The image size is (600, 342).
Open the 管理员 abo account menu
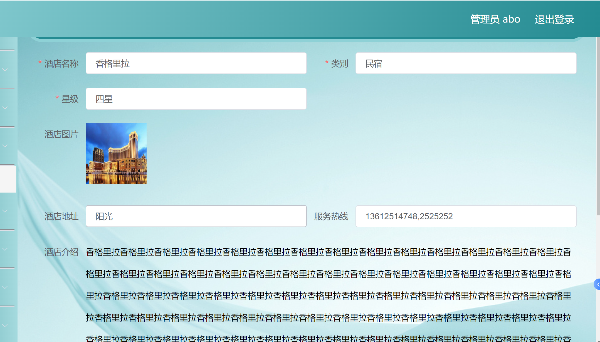click(x=495, y=19)
